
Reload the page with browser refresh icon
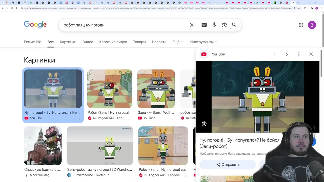pos(12,8)
